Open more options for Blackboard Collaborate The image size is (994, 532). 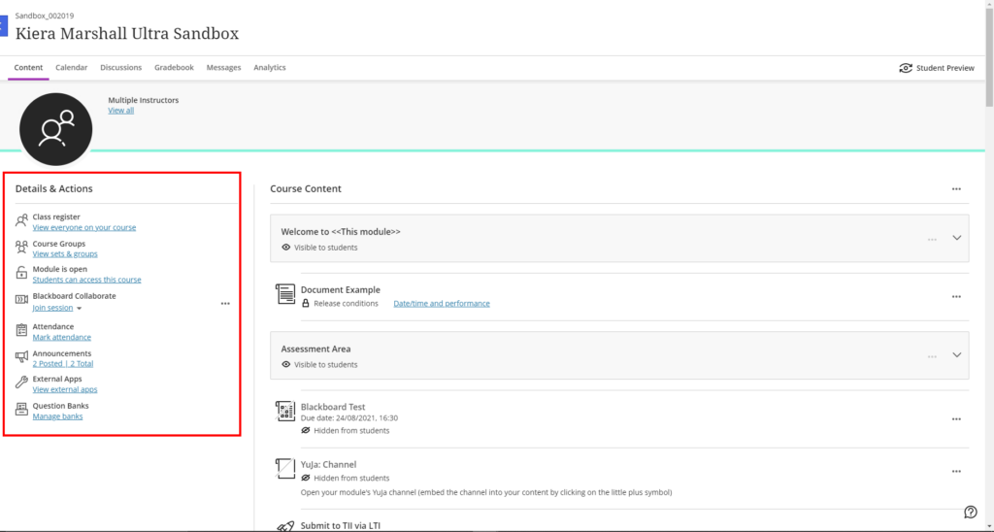coord(225,304)
